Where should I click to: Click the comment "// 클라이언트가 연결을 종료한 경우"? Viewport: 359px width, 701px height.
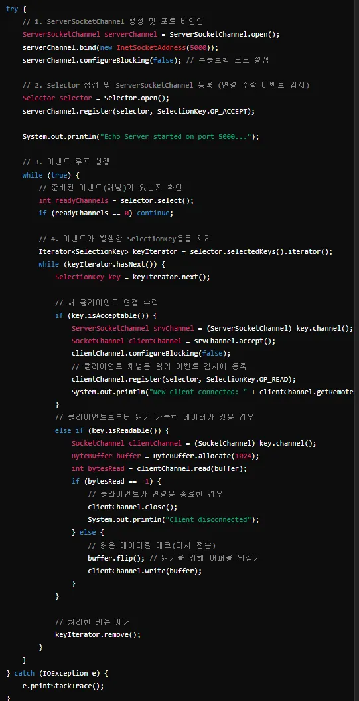155,494
